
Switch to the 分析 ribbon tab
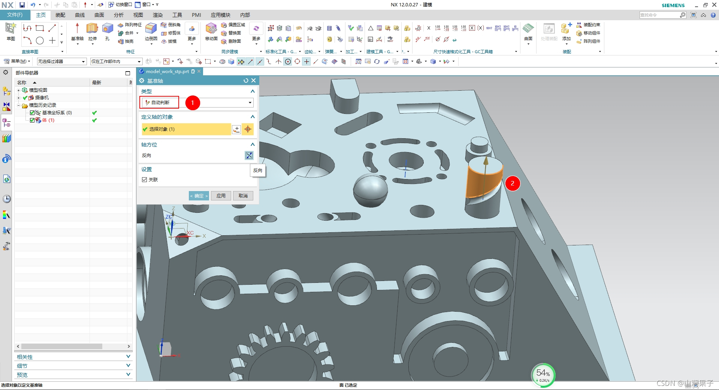tap(119, 15)
